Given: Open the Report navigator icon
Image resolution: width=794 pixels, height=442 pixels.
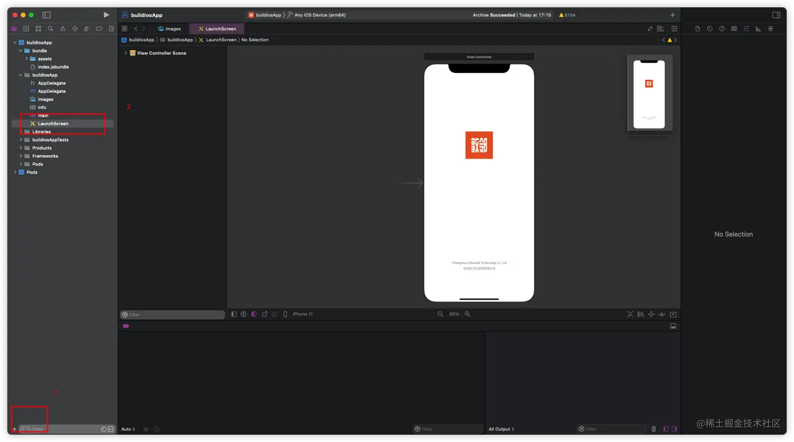Looking at the screenshot, I should 111,29.
